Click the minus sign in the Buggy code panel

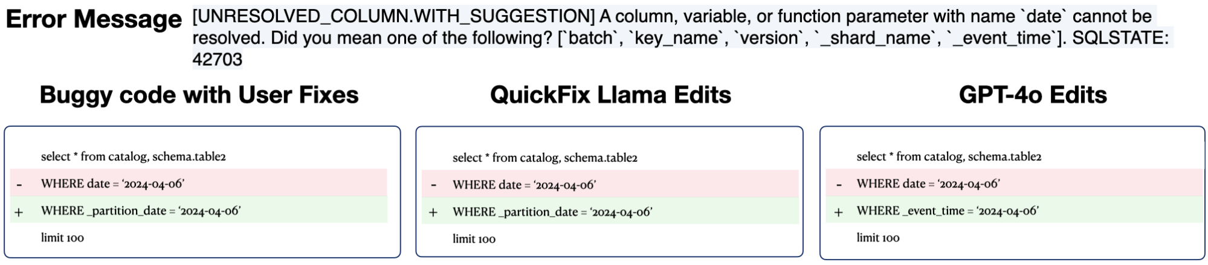point(19,185)
